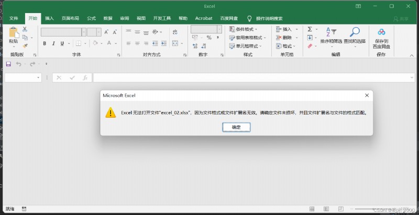Click the orientation text-angle icon
Screen dimensions: 419x215
tap(155, 32)
